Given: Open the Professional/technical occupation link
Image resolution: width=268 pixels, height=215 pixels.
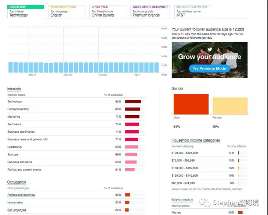Looking at the screenshot, I should 21,195.
